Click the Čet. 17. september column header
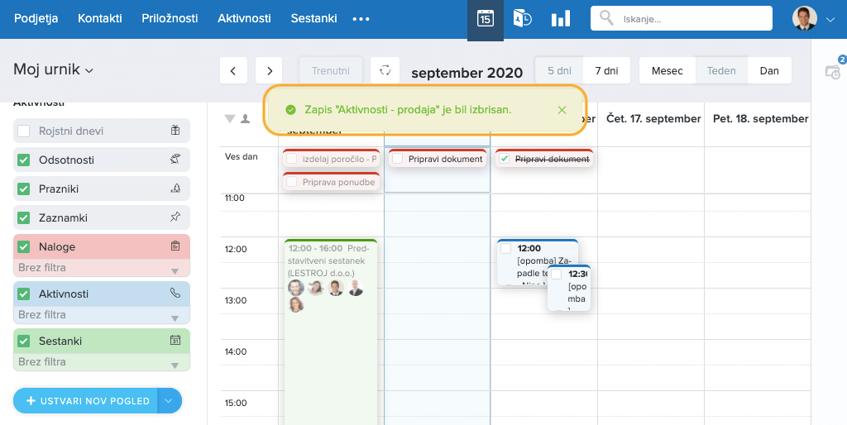Viewport: 847px width, 425px height. point(653,119)
